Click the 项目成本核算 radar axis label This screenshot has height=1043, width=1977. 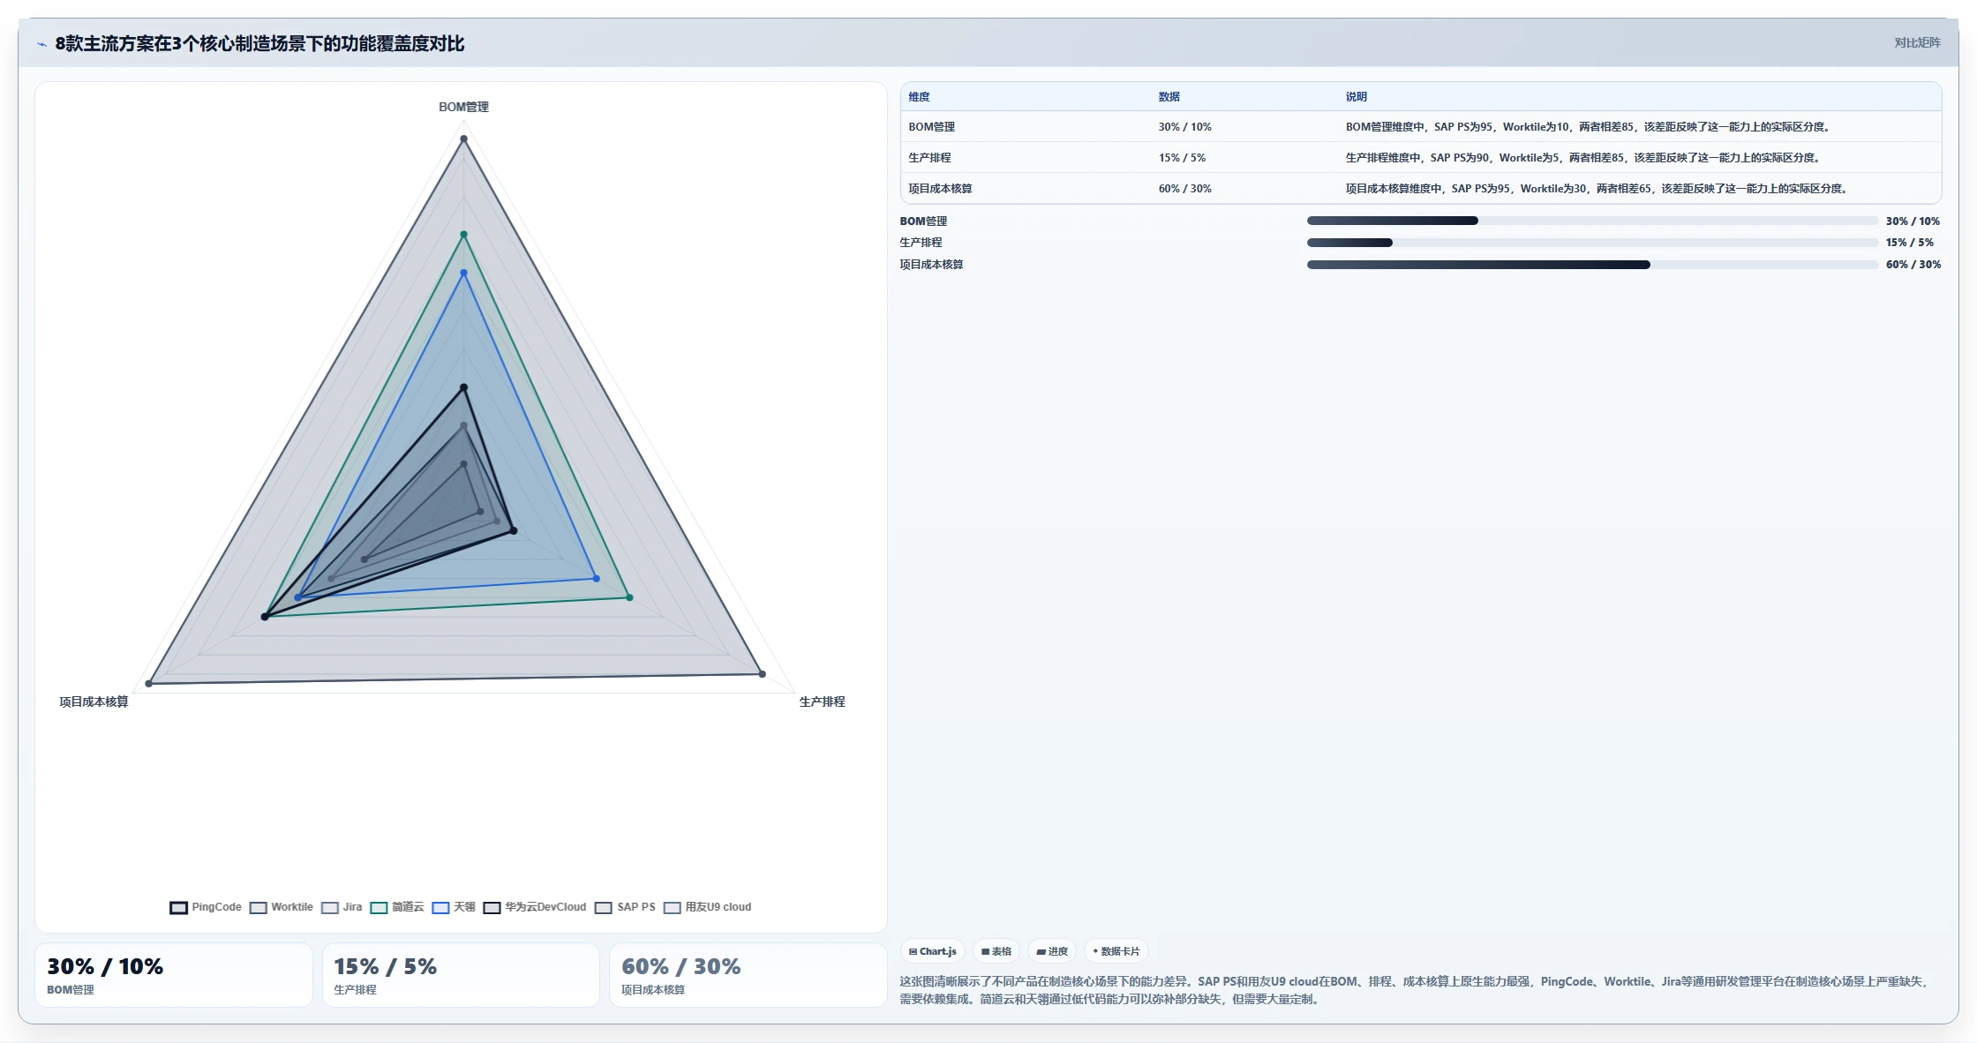click(x=94, y=702)
